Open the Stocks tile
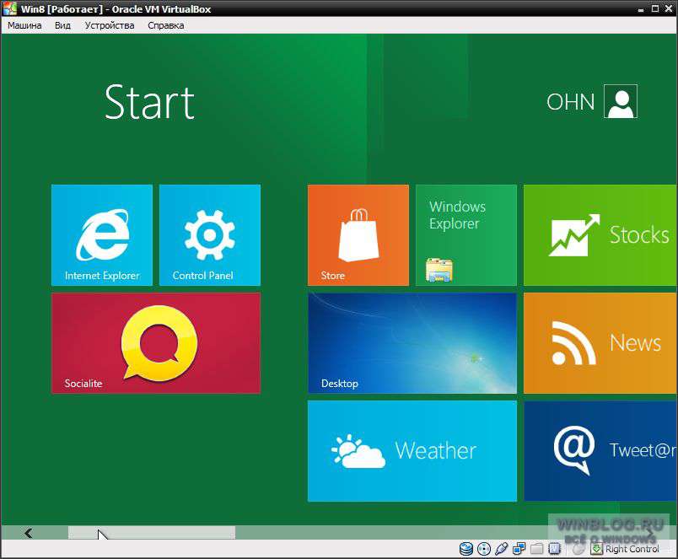Screen dimensions: 678x559 coord(600,234)
